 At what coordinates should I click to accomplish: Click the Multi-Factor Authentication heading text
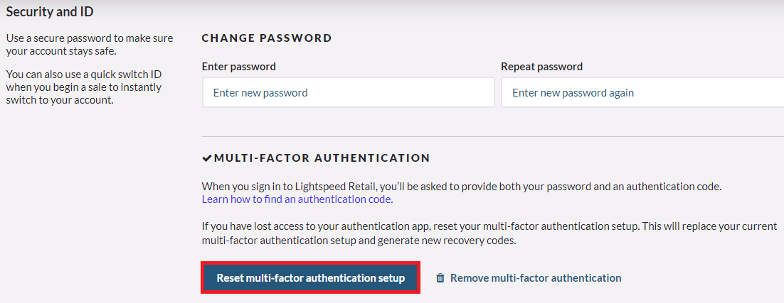click(x=322, y=158)
